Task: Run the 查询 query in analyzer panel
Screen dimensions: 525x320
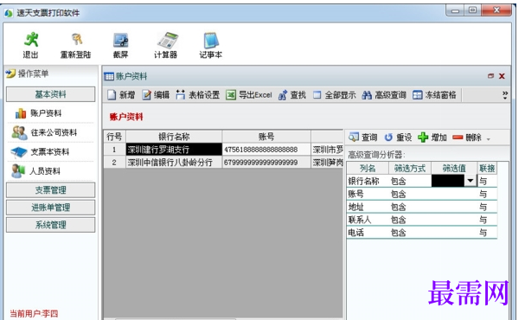Action: point(363,138)
